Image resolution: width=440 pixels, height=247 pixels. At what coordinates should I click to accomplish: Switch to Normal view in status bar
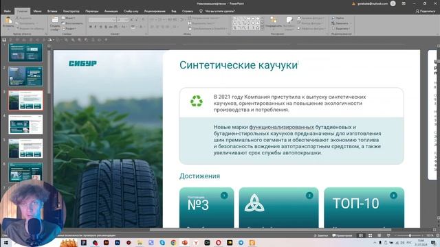coord(361,235)
